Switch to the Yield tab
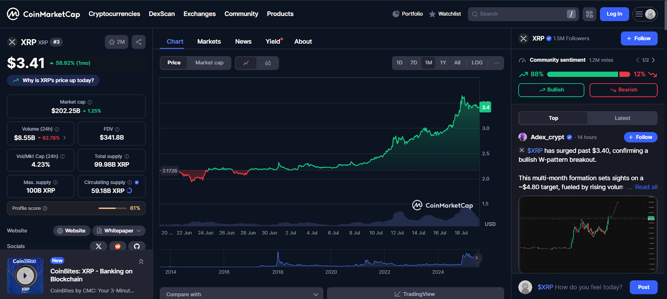 coord(273,42)
